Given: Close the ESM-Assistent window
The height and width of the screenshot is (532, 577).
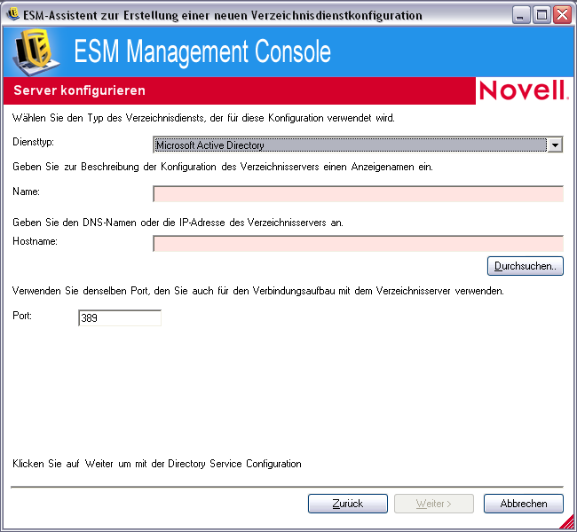Looking at the screenshot, I should coord(563,15).
